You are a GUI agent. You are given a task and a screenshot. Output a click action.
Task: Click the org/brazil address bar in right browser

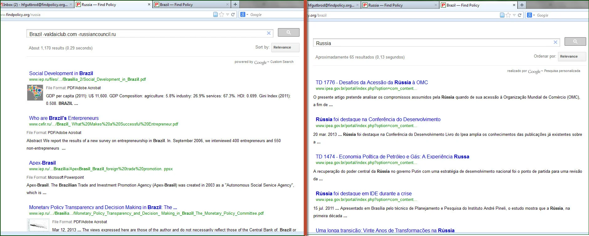[403, 15]
